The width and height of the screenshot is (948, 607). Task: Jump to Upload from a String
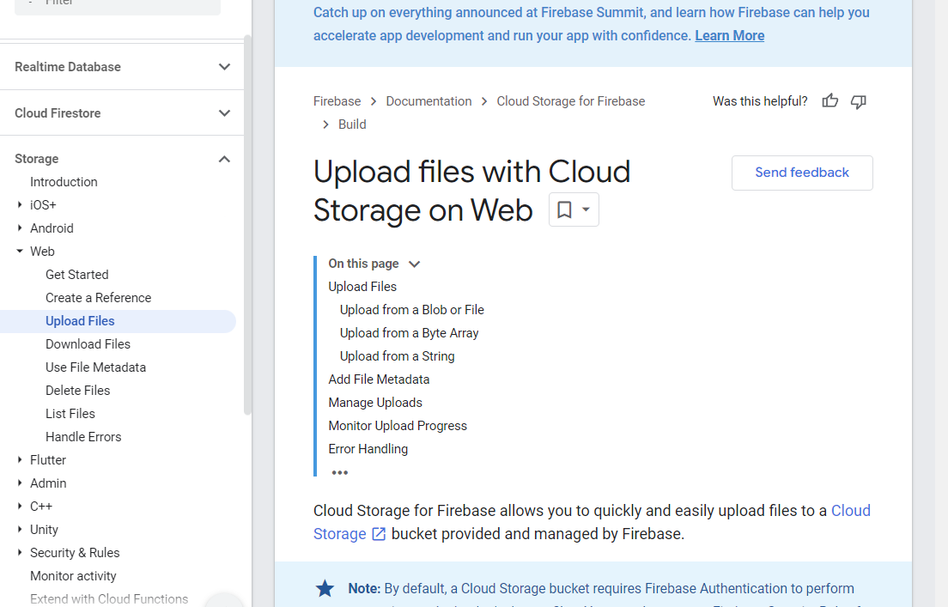397,356
